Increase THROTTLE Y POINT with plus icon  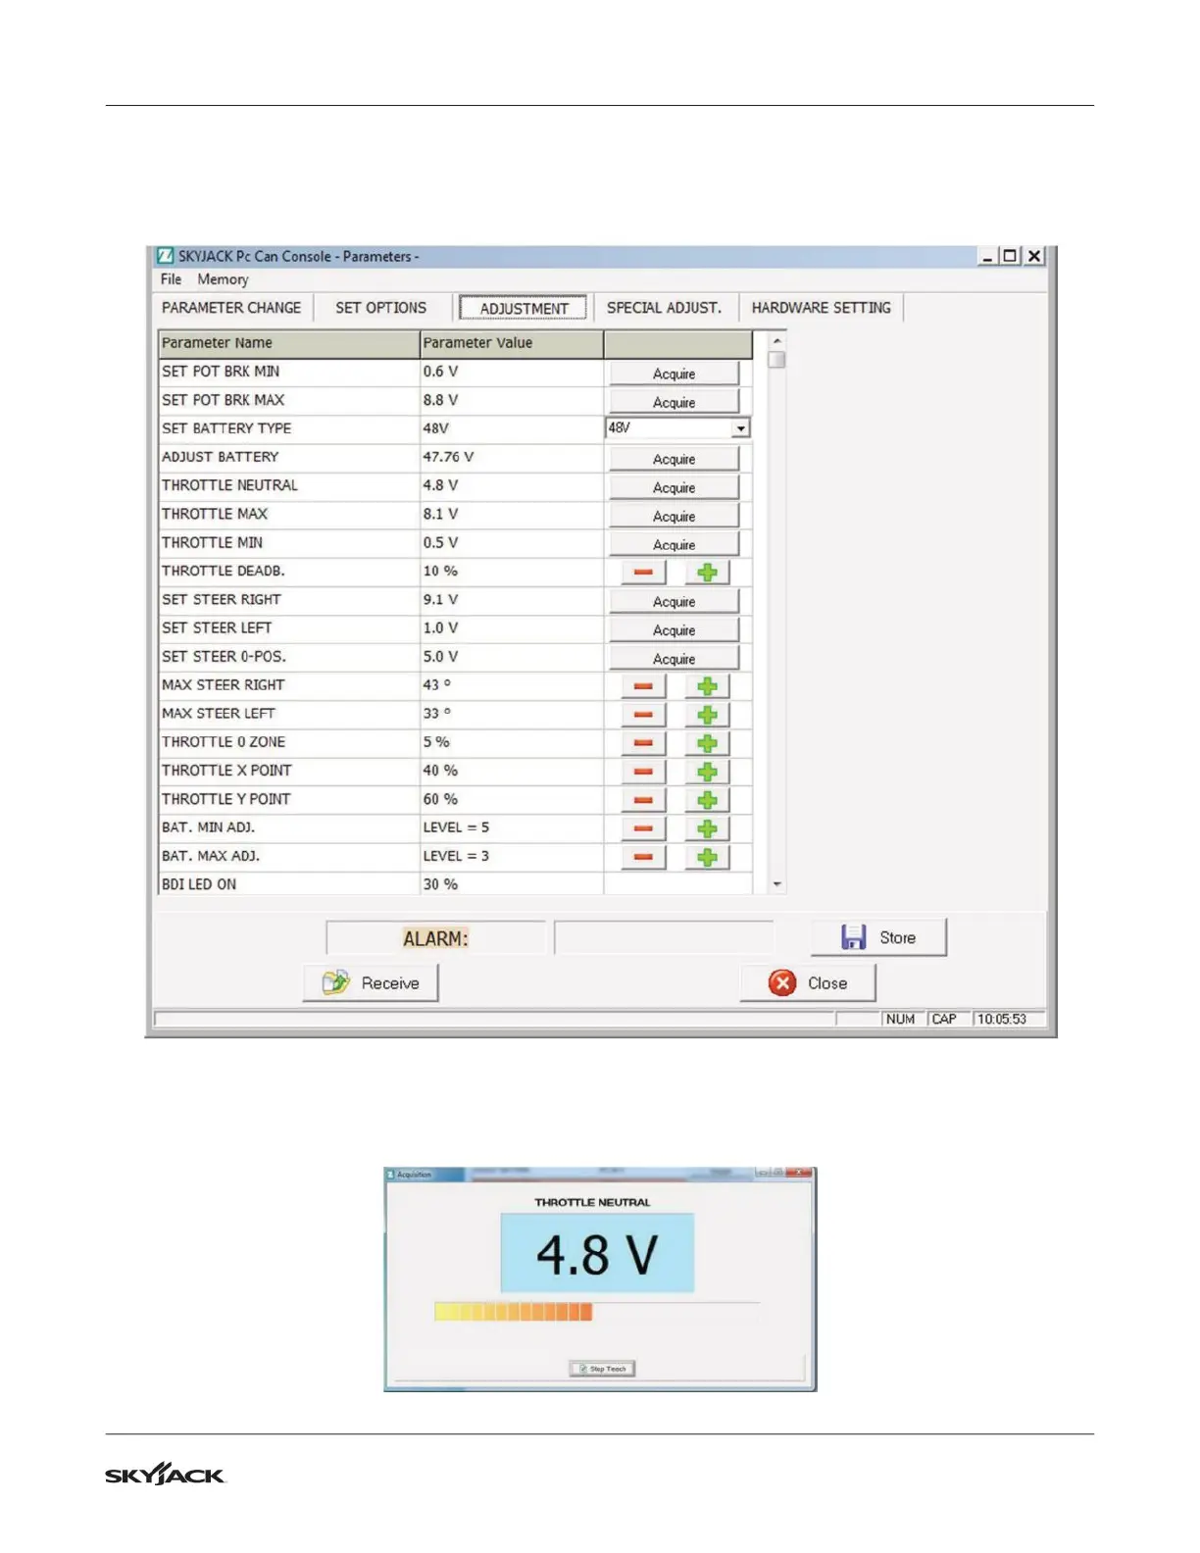pyautogui.click(x=707, y=800)
